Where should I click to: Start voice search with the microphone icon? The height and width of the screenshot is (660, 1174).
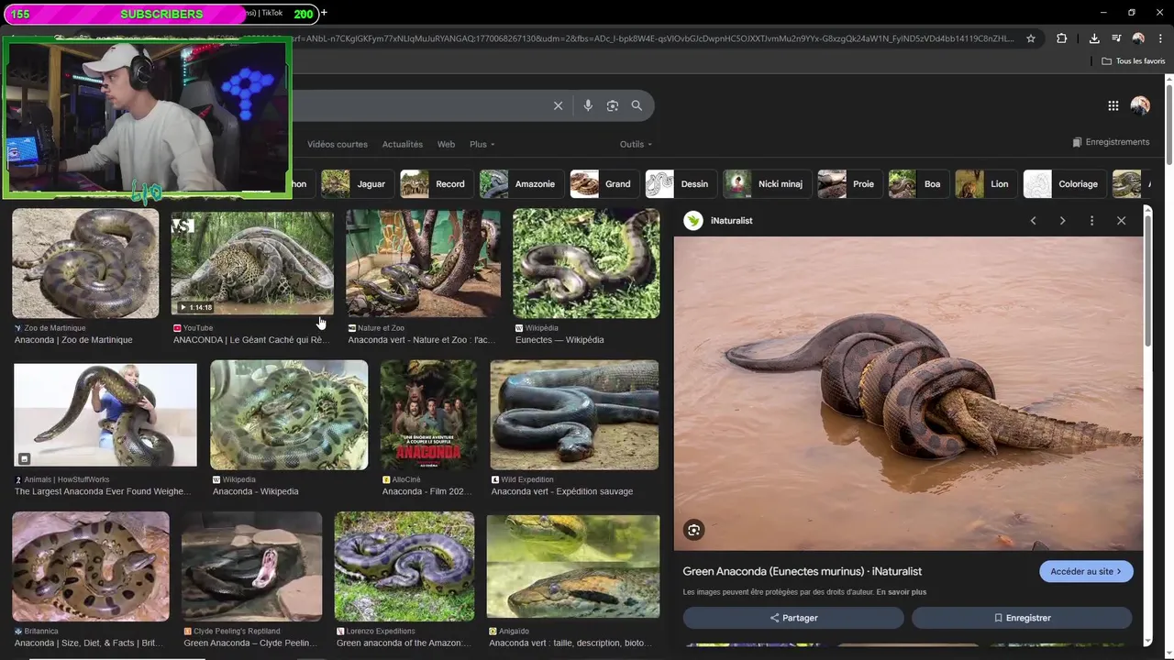click(x=588, y=105)
